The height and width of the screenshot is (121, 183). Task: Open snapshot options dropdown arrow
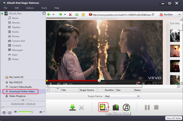tap(44, 112)
